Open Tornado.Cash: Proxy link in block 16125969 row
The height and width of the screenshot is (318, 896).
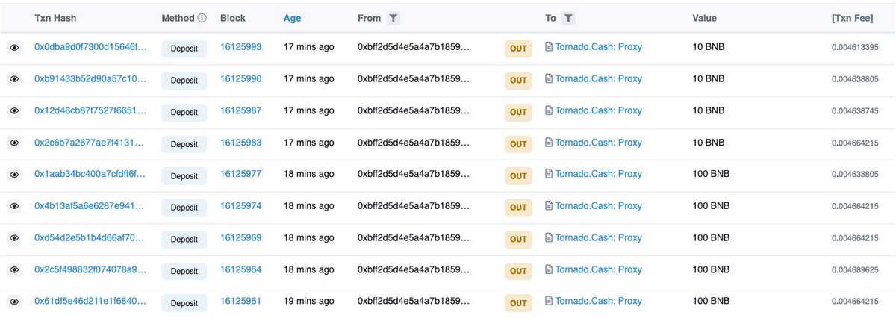[x=598, y=237]
